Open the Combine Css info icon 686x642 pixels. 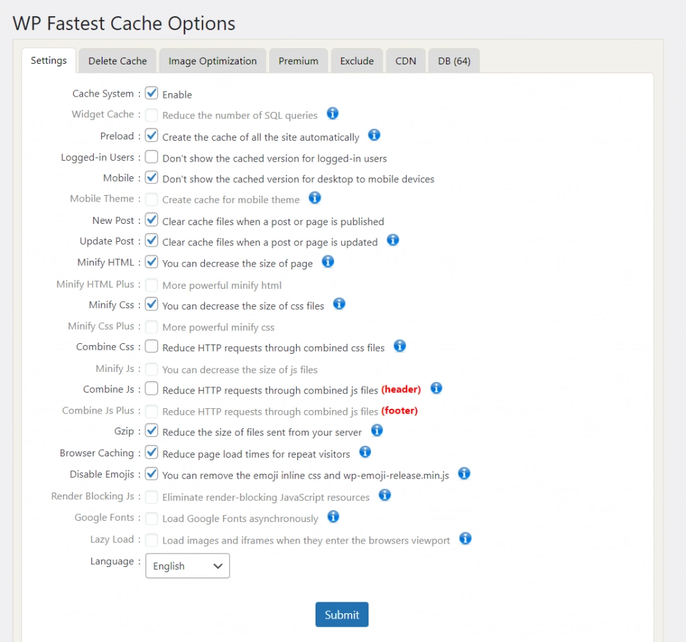point(399,346)
